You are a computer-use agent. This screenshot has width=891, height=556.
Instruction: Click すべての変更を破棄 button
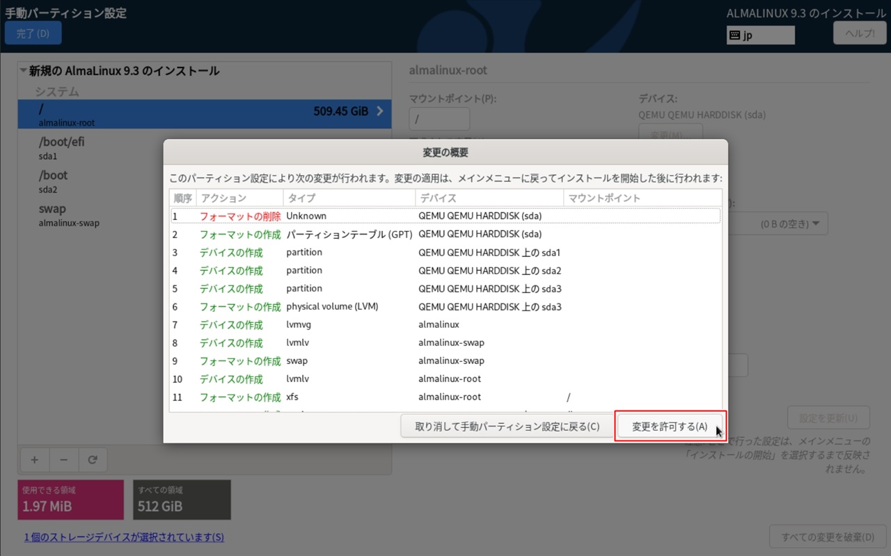[827, 537]
